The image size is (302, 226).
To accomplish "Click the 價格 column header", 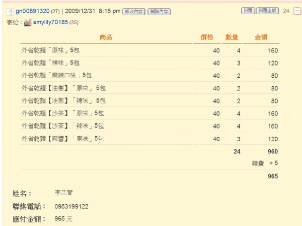I will pyautogui.click(x=207, y=38).
